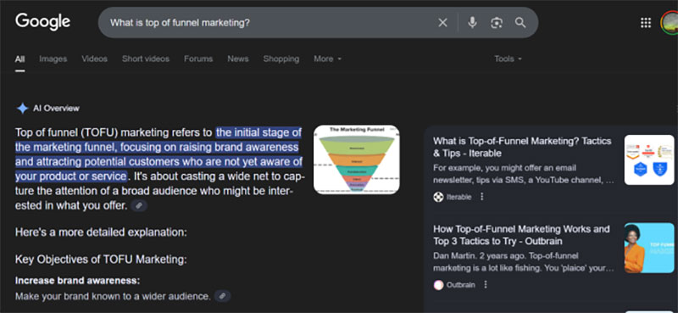Open the Tools dropdown

508,59
